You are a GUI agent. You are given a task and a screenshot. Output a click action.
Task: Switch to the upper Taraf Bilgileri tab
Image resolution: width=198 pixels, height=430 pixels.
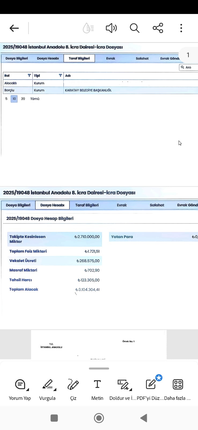point(79,58)
